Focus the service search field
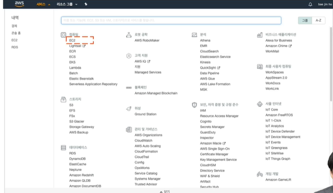The image size is (333, 193). [x=171, y=20]
